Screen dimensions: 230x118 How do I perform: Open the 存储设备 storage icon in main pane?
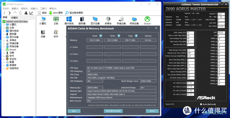coord(121,21)
